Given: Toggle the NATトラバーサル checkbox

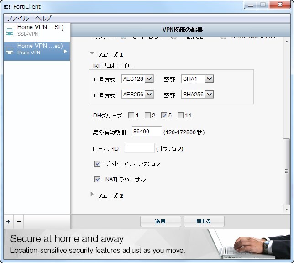Looking at the screenshot, I should [97, 179].
